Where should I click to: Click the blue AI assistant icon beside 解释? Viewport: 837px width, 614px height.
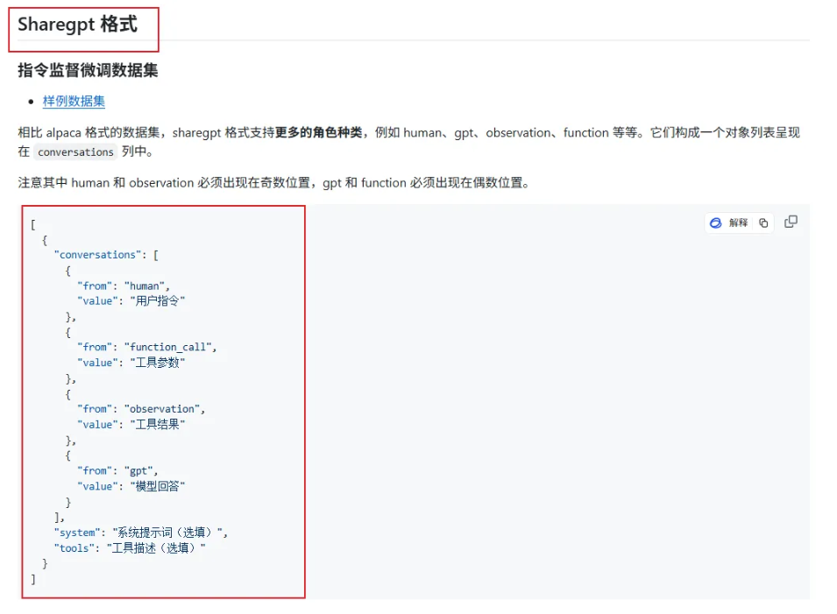[x=716, y=222]
